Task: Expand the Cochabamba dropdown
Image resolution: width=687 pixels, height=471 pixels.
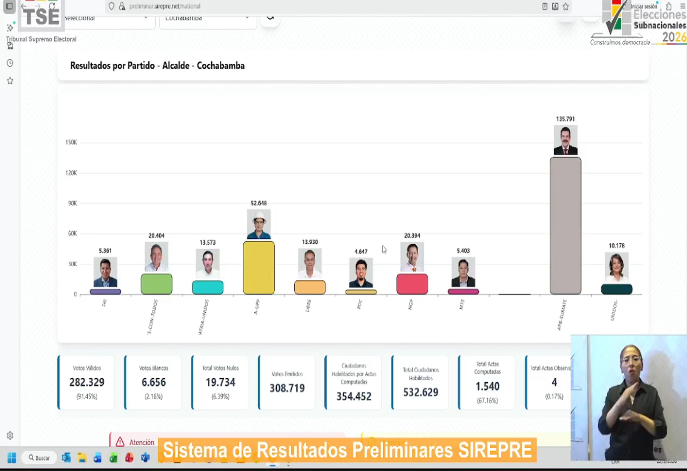Action: [x=207, y=19]
